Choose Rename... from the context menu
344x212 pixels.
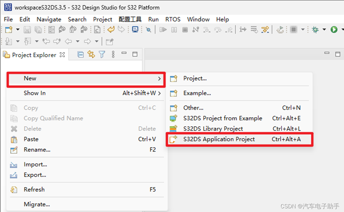tap(87, 150)
